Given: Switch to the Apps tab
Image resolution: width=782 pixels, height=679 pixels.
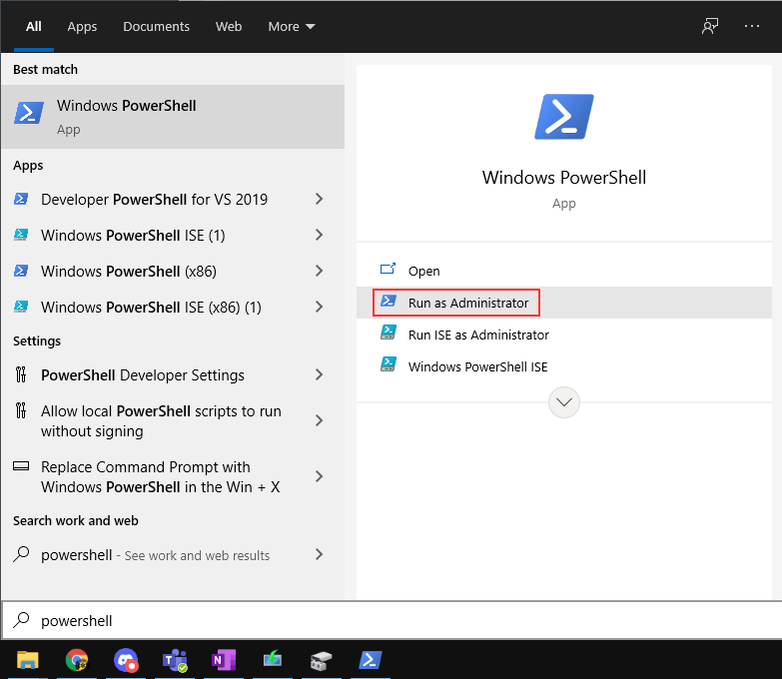Looking at the screenshot, I should click(x=82, y=26).
